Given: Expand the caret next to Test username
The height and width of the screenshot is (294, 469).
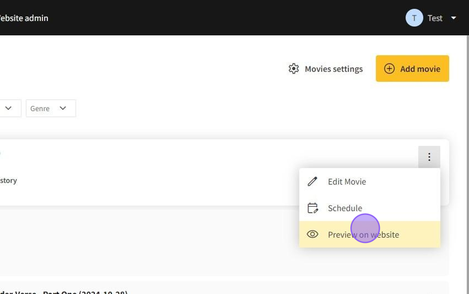Looking at the screenshot, I should pyautogui.click(x=454, y=18).
